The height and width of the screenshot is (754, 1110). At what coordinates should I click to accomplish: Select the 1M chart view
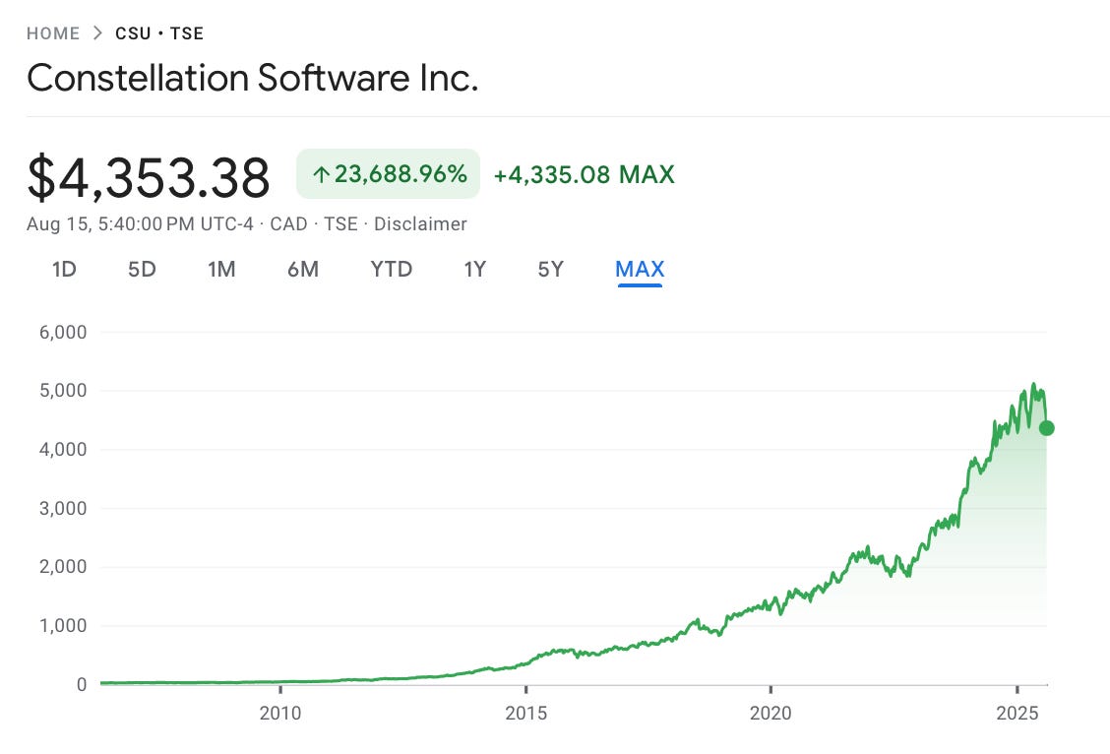[x=221, y=268]
